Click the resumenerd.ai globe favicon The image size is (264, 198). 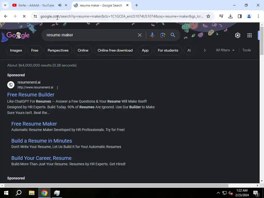(11, 85)
